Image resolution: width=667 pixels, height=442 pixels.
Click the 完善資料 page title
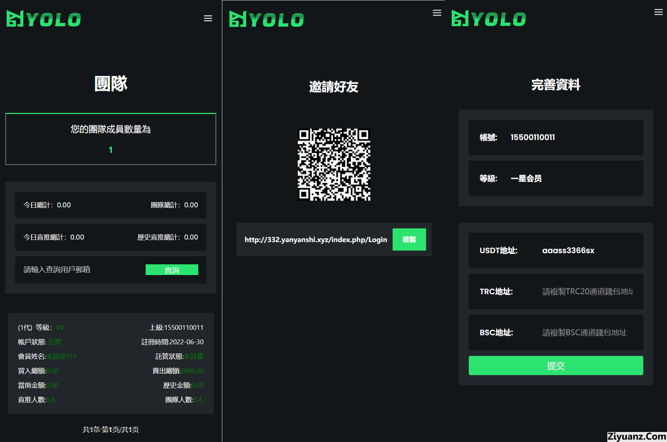[x=555, y=85]
